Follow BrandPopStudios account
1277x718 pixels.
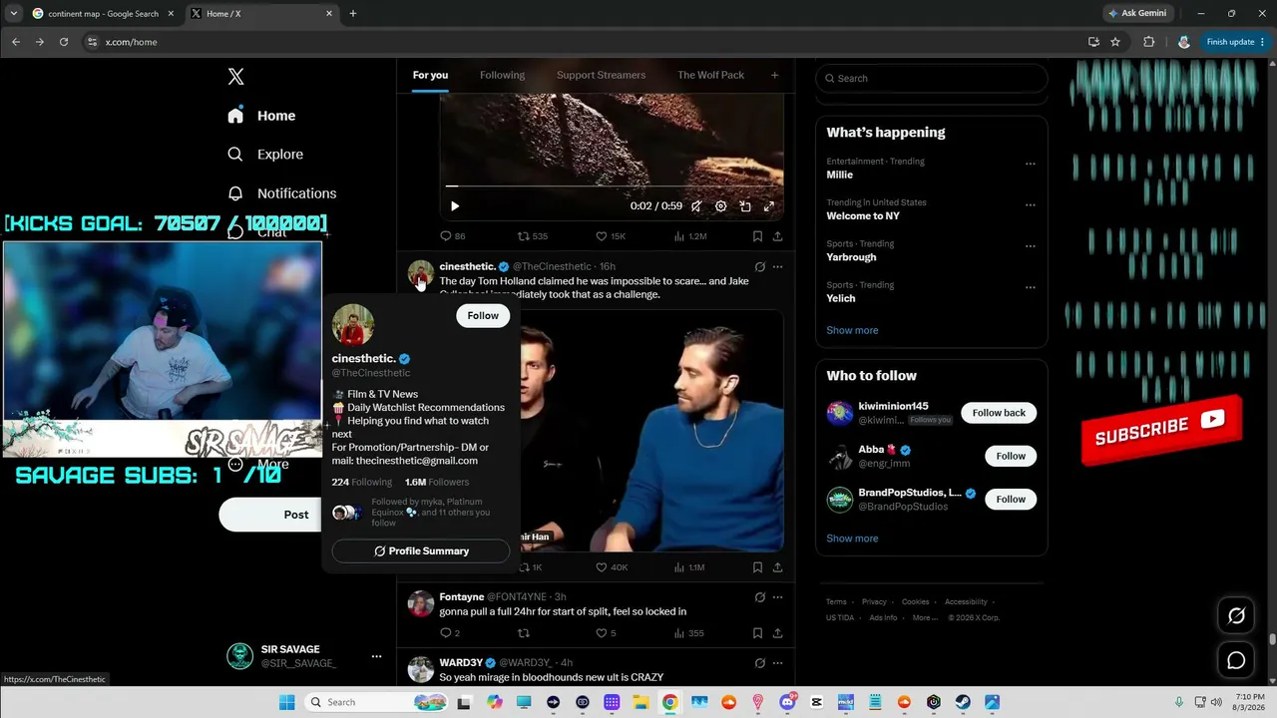pos(1011,499)
